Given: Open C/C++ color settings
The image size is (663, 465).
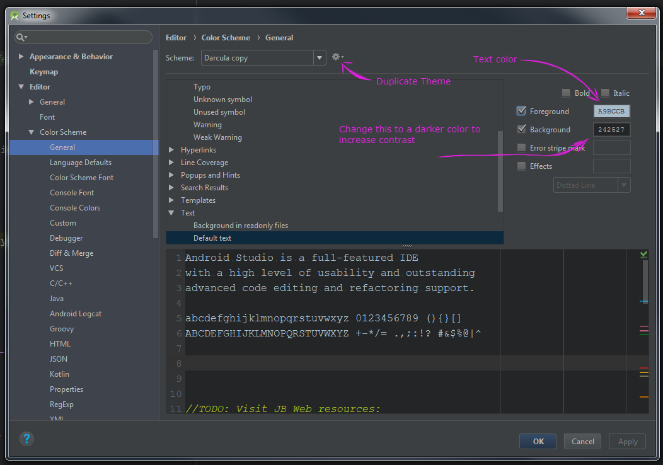Looking at the screenshot, I should point(61,284).
